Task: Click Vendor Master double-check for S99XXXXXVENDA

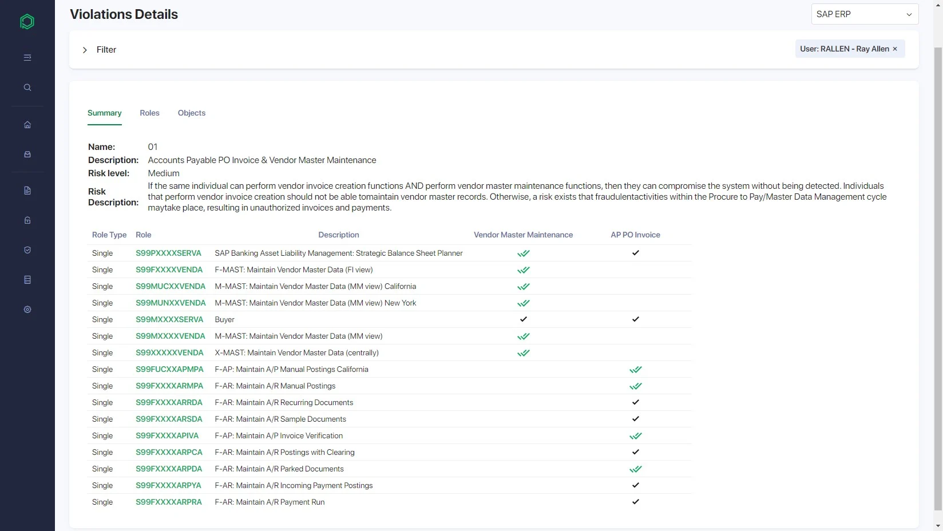Action: (x=524, y=353)
